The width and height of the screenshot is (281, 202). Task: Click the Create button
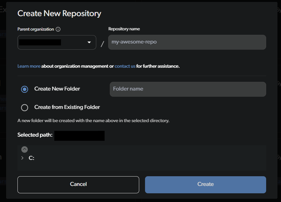[x=205, y=184]
